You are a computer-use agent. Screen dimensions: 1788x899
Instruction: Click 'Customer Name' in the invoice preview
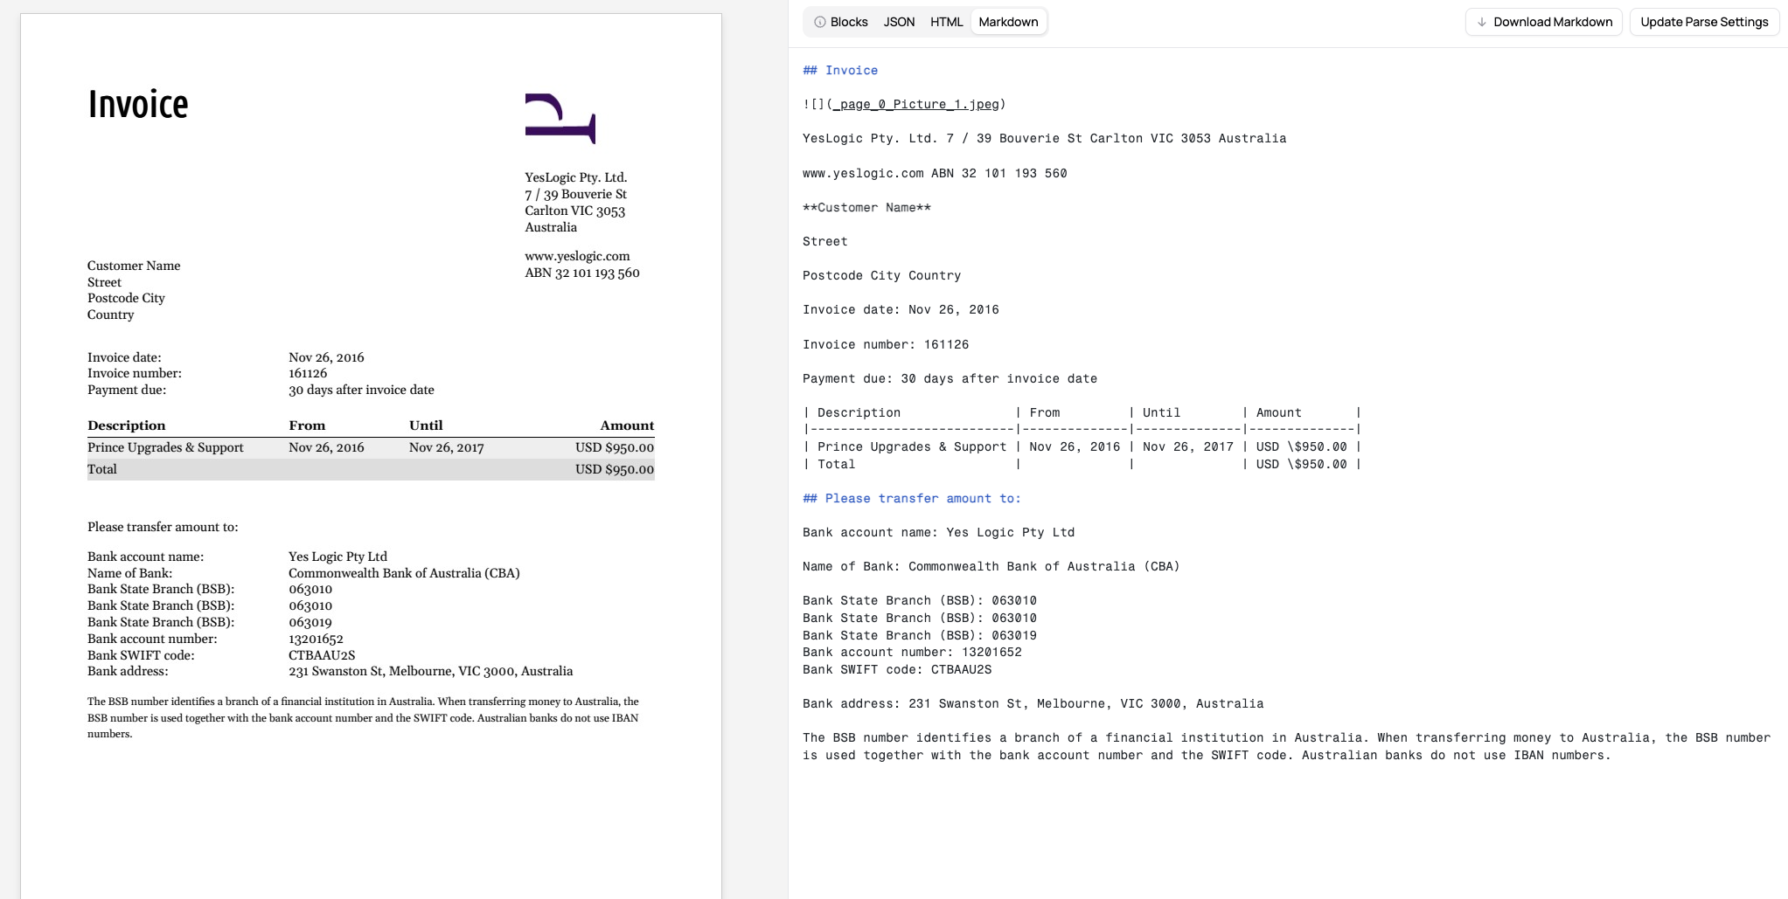[134, 266]
